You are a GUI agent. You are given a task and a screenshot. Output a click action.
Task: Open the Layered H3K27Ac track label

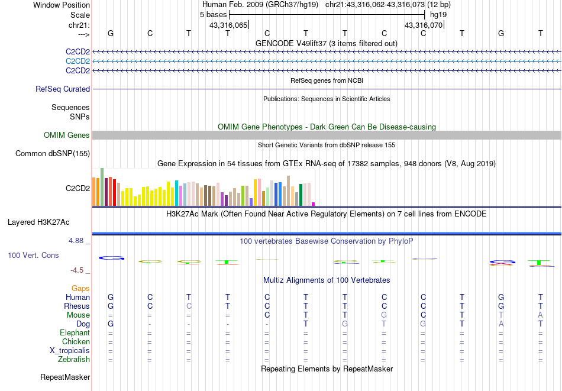38,222
